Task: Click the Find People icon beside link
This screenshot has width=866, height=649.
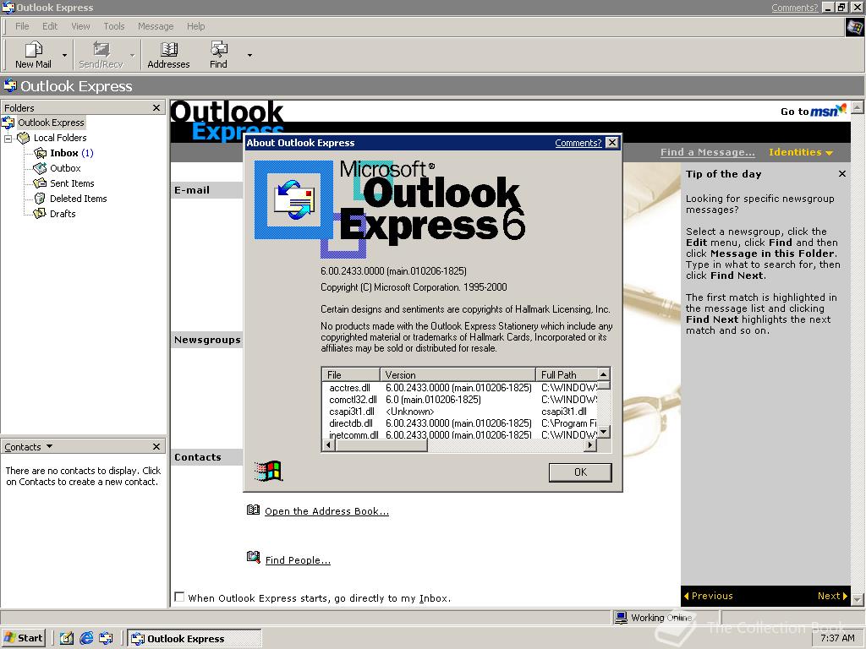Action: point(253,558)
